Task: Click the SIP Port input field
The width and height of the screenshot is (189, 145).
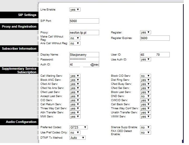Action: pyautogui.click(x=84, y=21)
